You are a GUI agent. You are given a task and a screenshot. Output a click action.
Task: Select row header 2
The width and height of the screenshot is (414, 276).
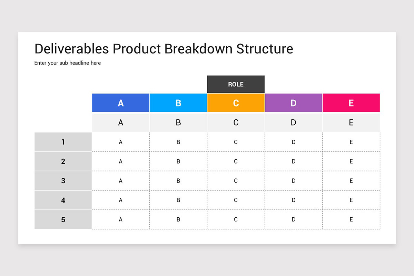pyautogui.click(x=63, y=161)
